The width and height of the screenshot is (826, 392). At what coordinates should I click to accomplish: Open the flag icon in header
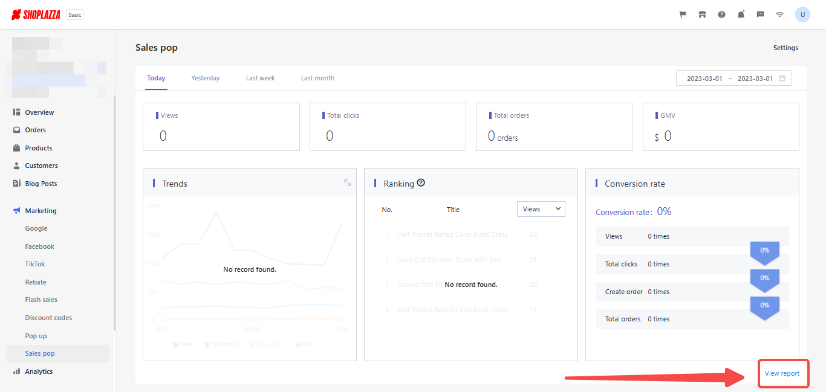[683, 14]
